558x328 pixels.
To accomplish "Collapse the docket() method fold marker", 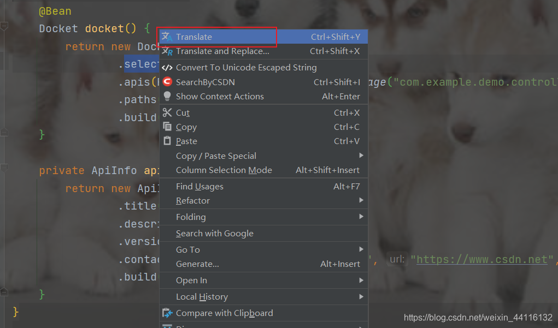I will click(4, 26).
